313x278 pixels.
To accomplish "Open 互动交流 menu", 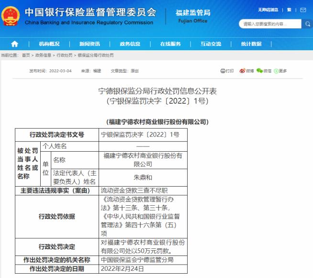I will [x=211, y=44].
